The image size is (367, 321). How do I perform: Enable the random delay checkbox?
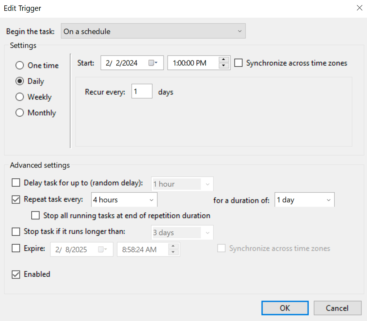pos(16,183)
